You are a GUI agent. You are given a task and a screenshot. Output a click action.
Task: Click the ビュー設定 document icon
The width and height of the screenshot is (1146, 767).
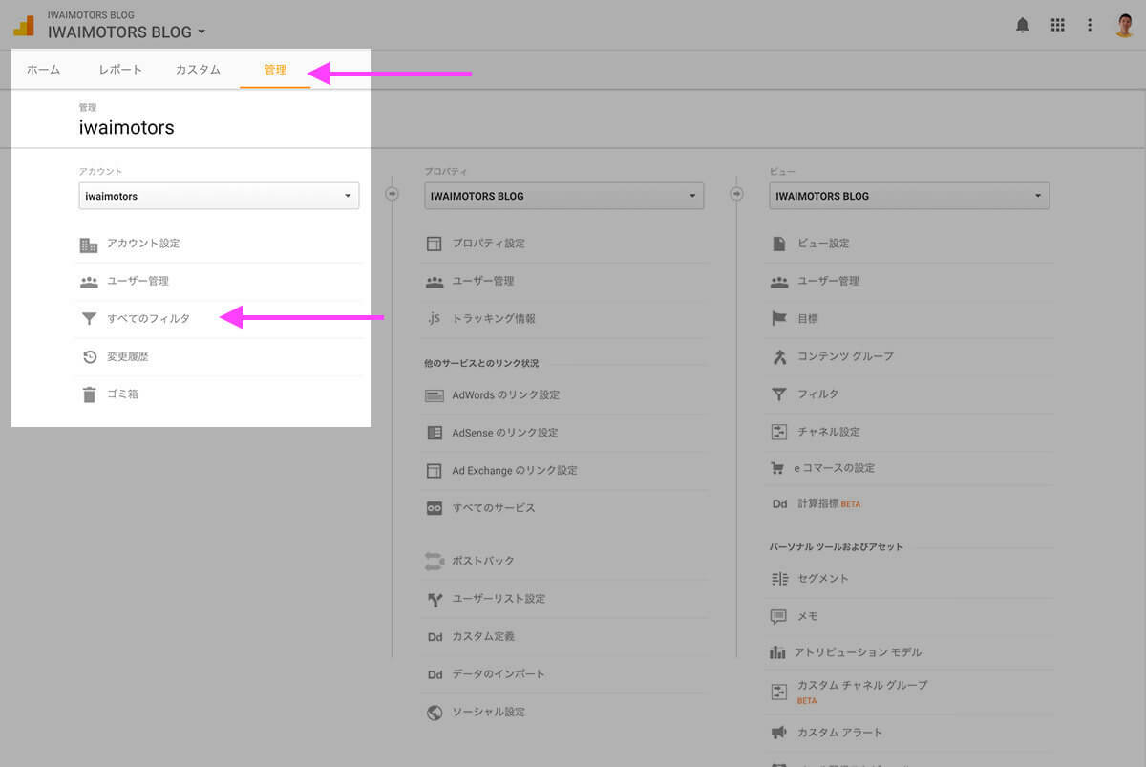(778, 244)
